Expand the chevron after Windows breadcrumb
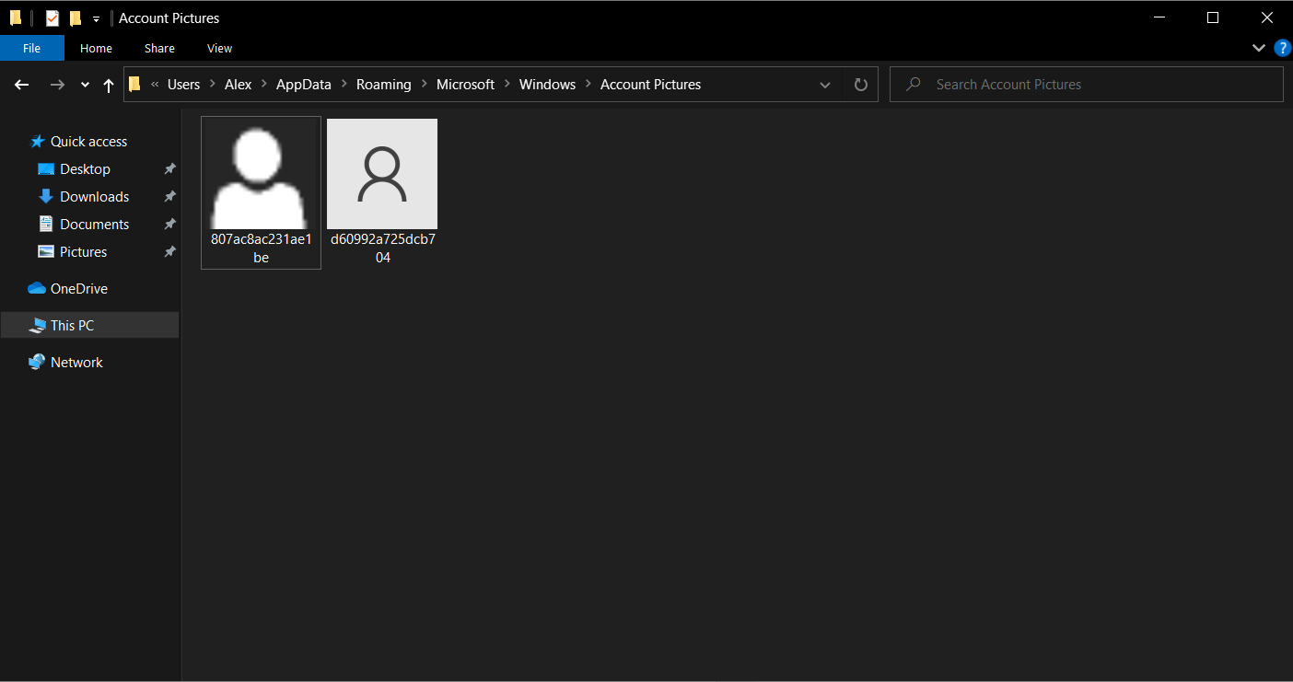 click(588, 85)
